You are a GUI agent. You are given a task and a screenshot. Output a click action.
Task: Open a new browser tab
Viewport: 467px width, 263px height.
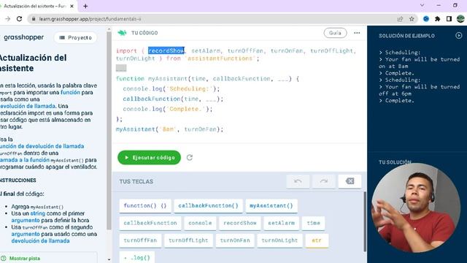(x=85, y=6)
